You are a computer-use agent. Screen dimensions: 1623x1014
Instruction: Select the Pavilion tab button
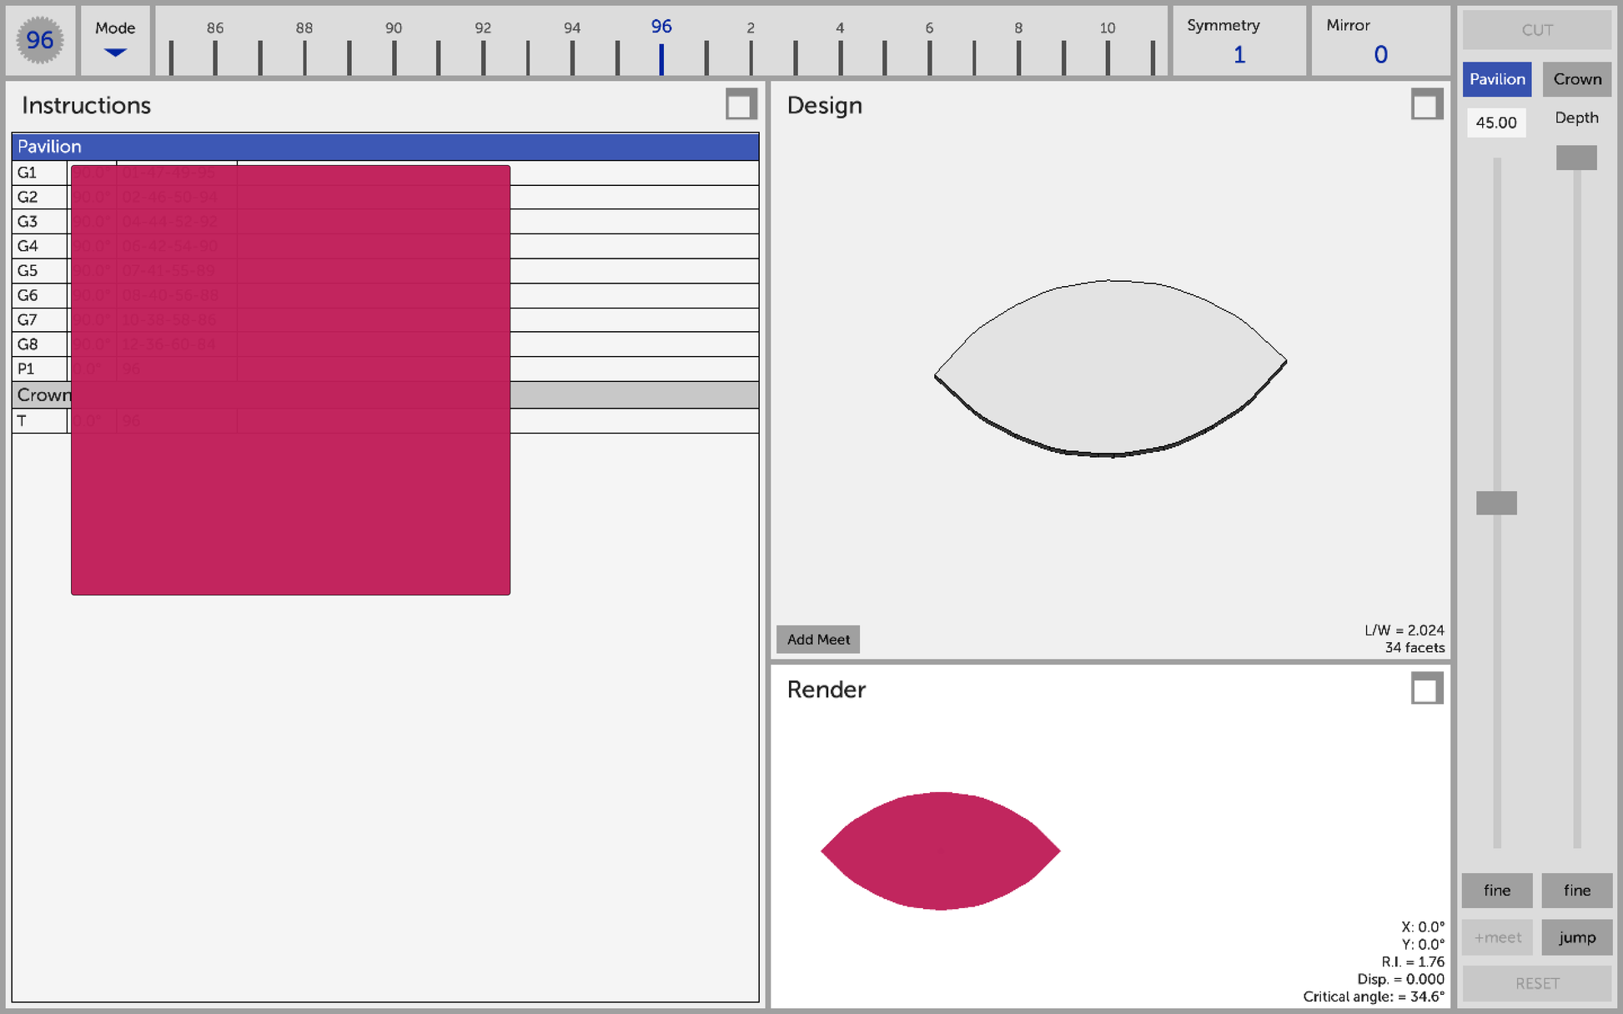coord(1496,79)
